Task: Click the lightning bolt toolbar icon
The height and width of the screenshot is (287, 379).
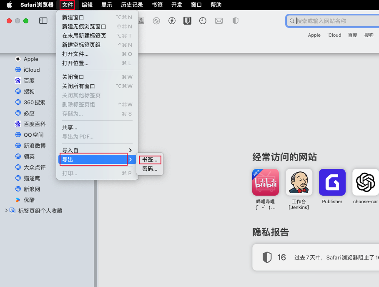Action: pos(172,21)
